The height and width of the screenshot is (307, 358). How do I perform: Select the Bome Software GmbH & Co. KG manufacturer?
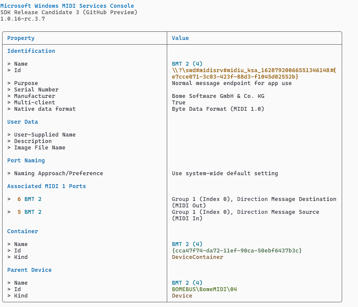pyautogui.click(x=218, y=96)
